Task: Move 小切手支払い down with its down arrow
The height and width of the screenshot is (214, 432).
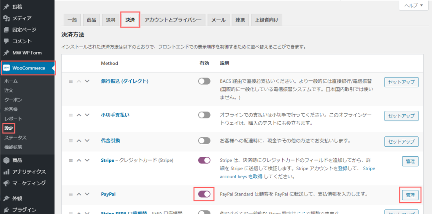Action: click(87, 115)
